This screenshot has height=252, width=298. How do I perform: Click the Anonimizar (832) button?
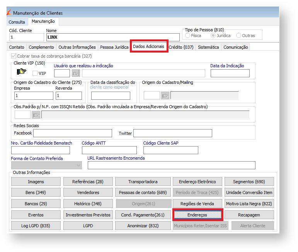click(x=143, y=226)
